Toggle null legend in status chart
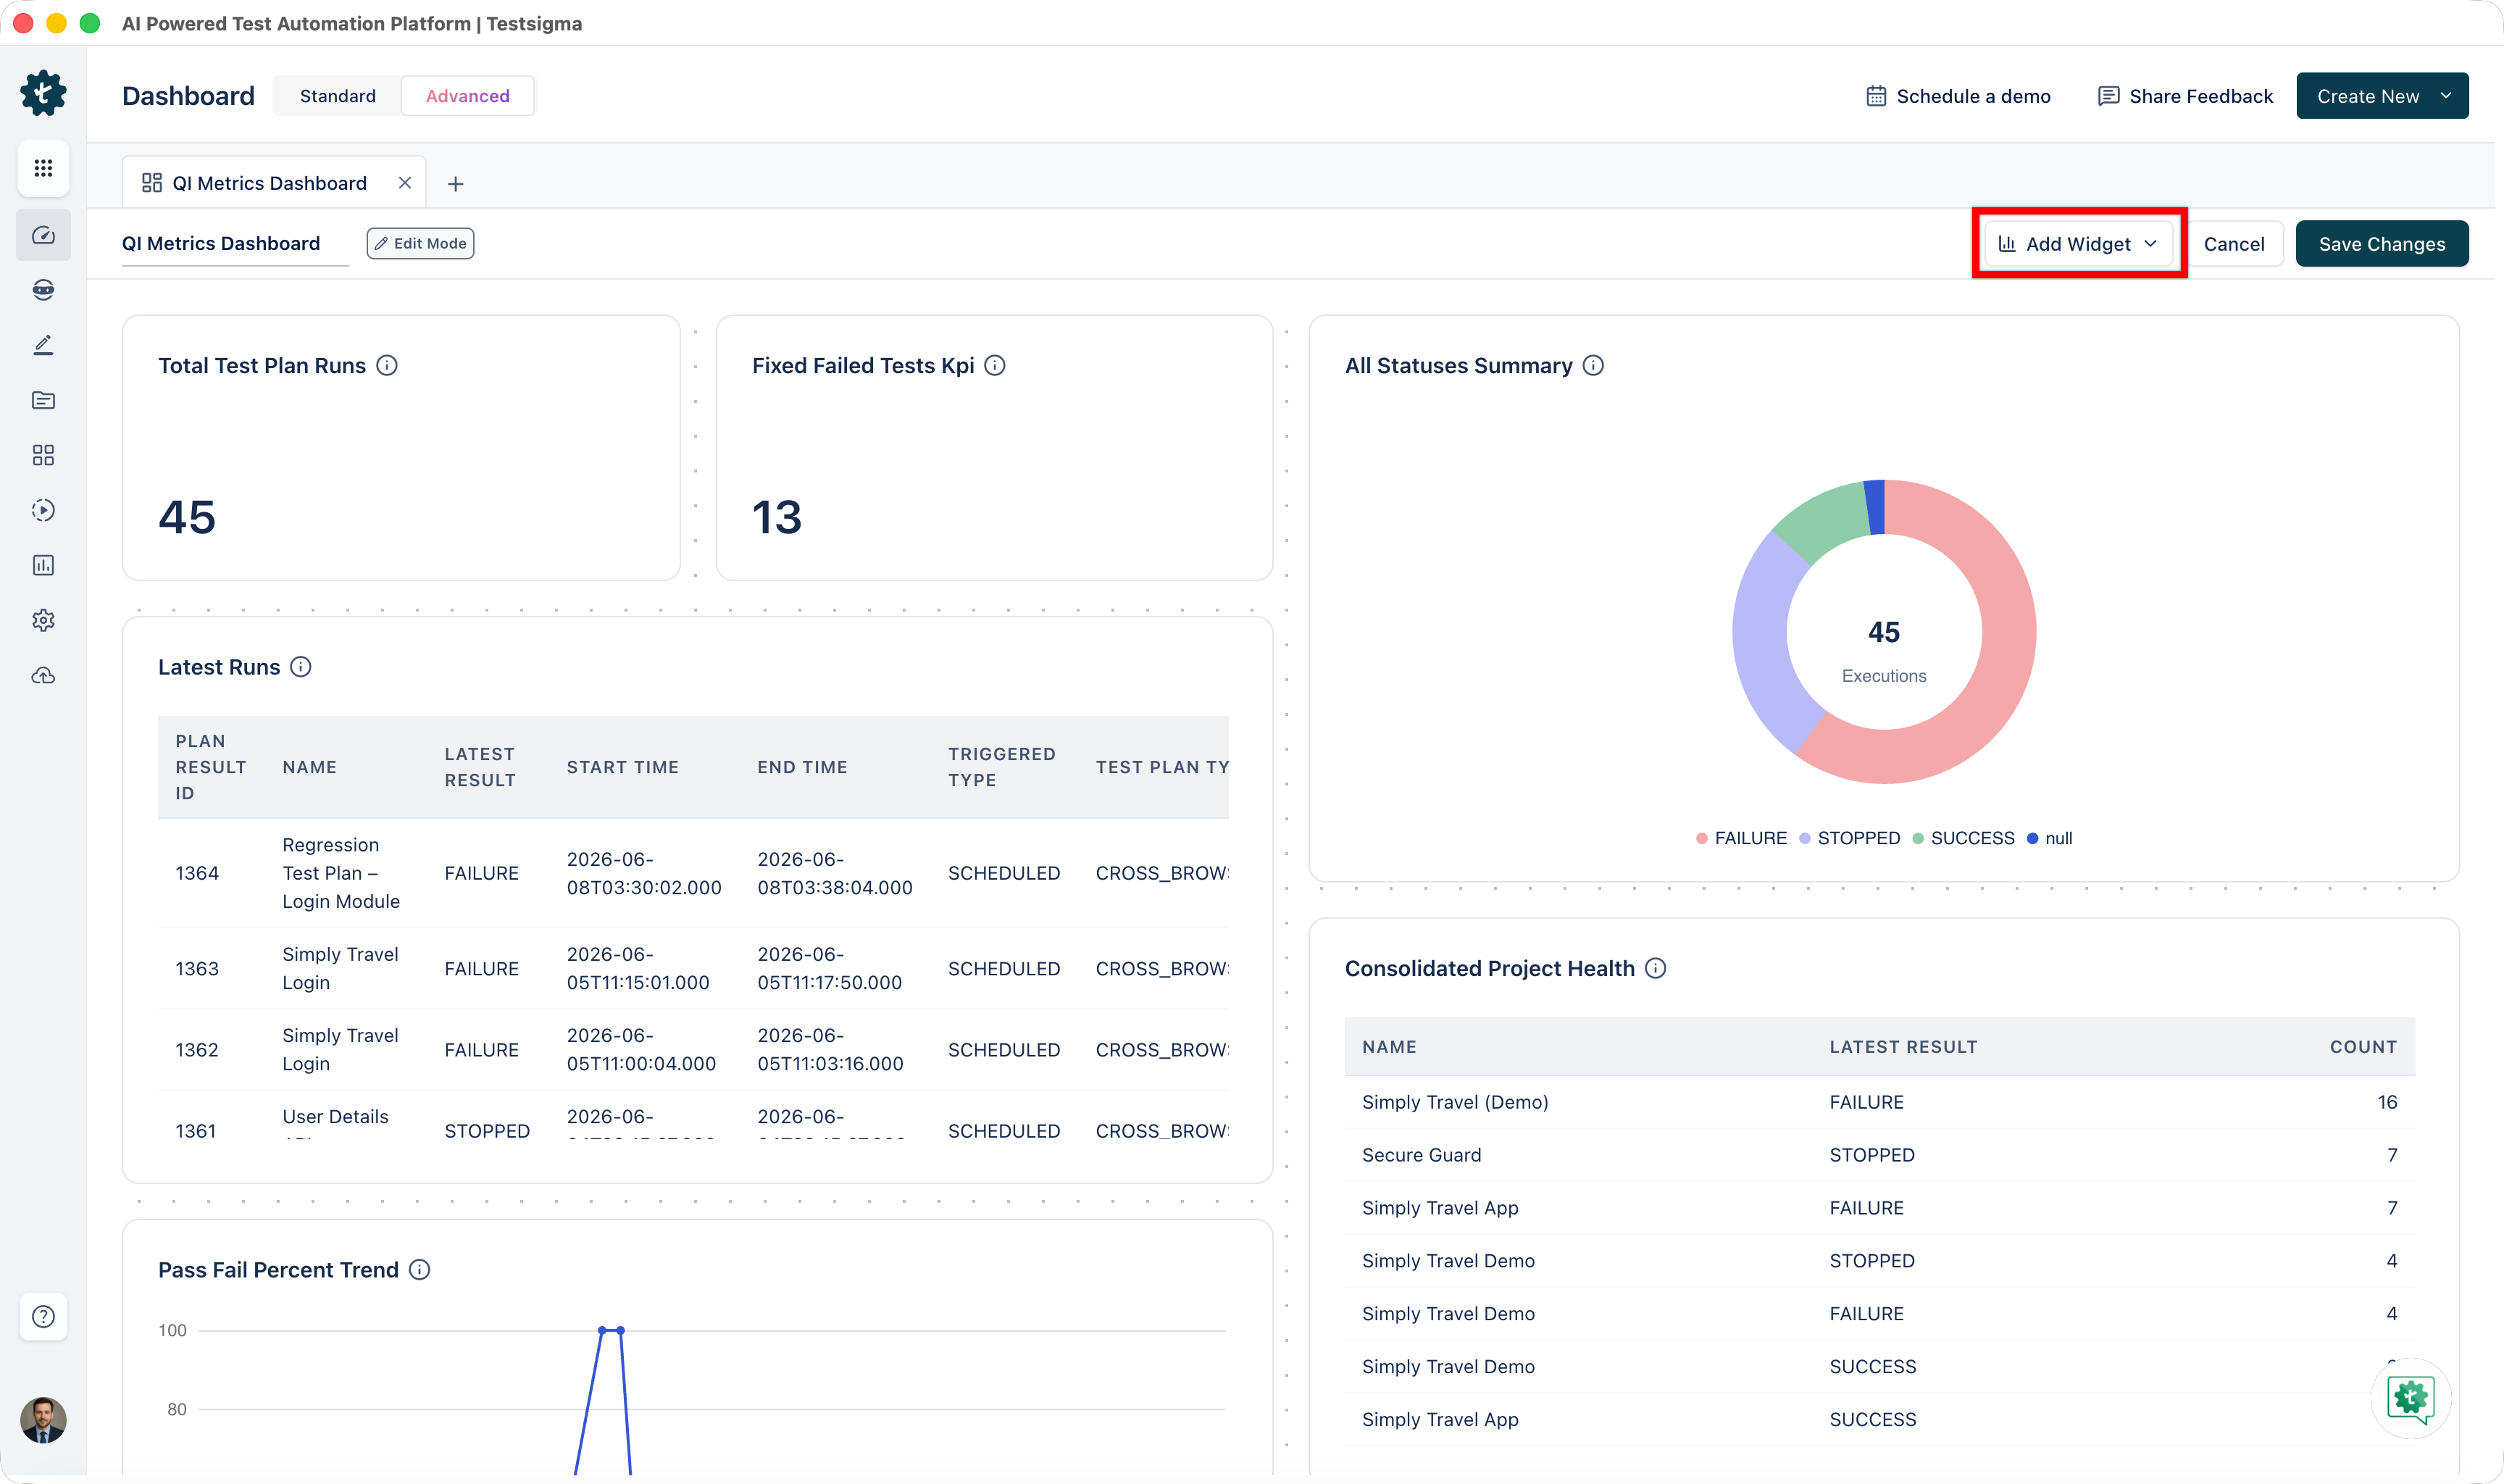This screenshot has height=1484, width=2504. pos(2049,838)
